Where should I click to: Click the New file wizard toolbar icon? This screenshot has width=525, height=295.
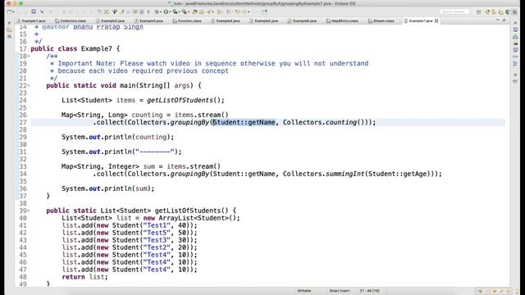pos(9,11)
